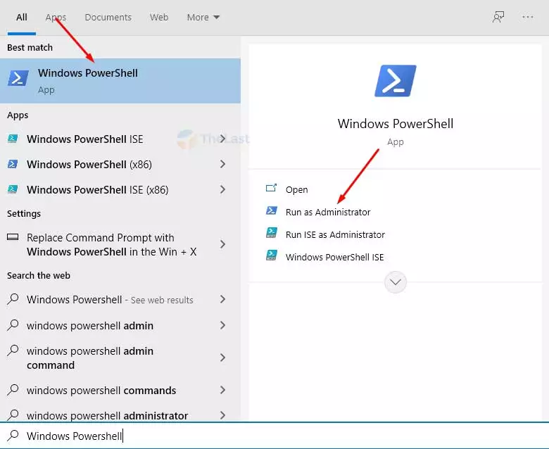Expand Replace Command Prompt setting chevron
This screenshot has height=449, width=549.
click(x=222, y=244)
